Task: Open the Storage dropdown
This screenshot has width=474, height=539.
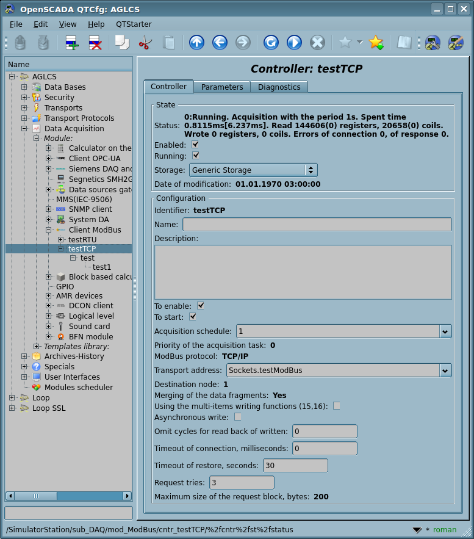Action: pyautogui.click(x=253, y=170)
